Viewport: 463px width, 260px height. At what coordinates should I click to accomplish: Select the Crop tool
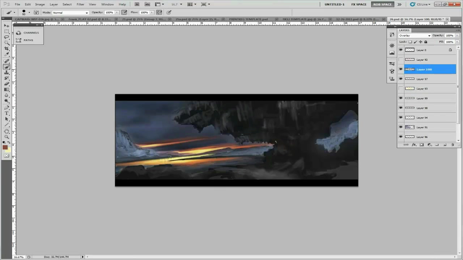(x=7, y=49)
